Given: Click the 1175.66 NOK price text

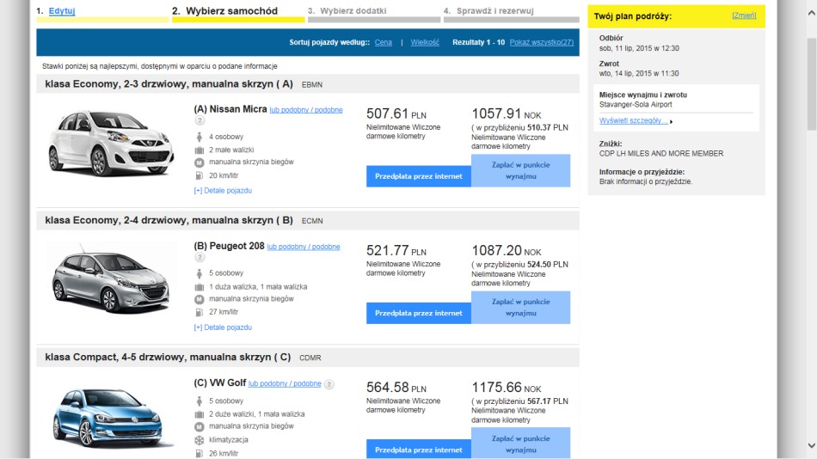Looking at the screenshot, I should click(506, 388).
